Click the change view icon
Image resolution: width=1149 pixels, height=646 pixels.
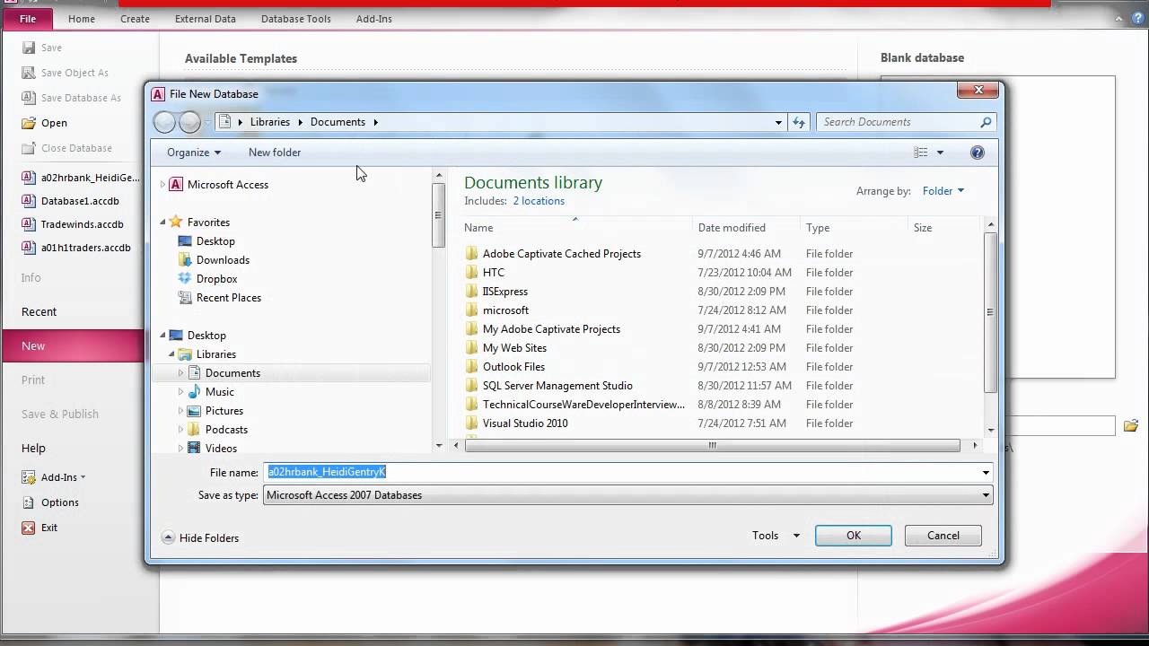[920, 153]
